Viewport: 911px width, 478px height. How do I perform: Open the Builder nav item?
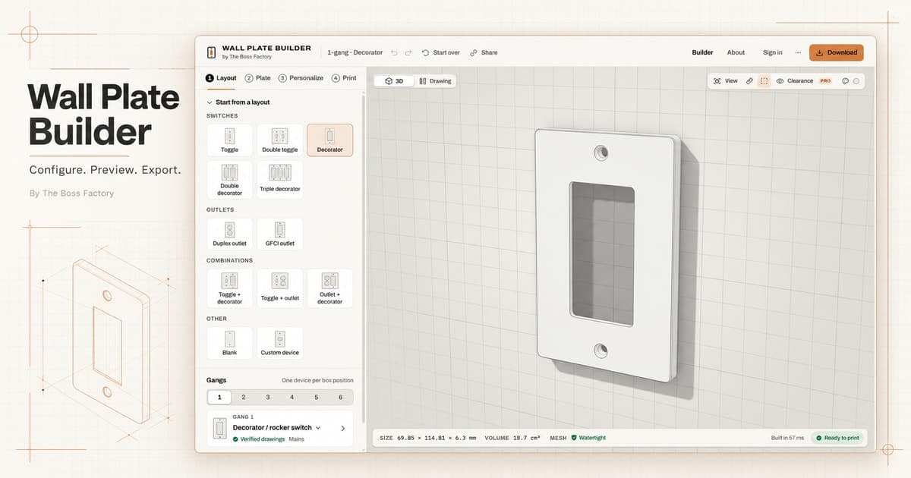[702, 52]
